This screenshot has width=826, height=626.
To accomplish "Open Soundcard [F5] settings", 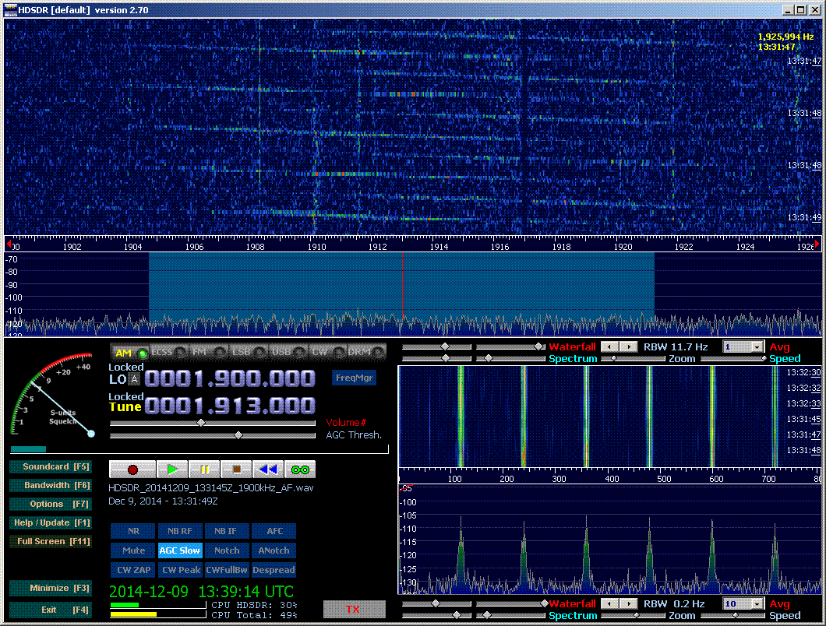I will click(x=51, y=467).
